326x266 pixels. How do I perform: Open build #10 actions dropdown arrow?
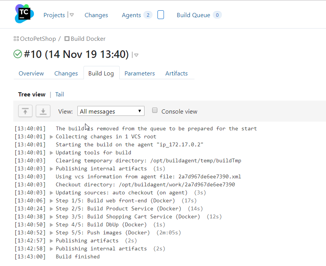[x=136, y=55]
